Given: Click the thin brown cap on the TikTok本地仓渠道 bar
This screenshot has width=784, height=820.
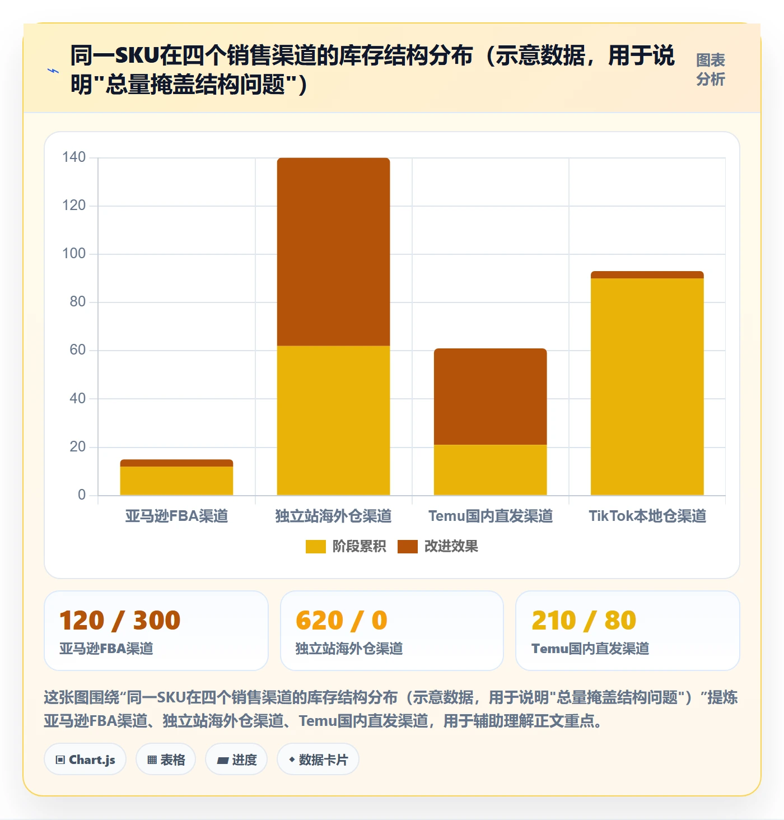Looking at the screenshot, I should (647, 275).
